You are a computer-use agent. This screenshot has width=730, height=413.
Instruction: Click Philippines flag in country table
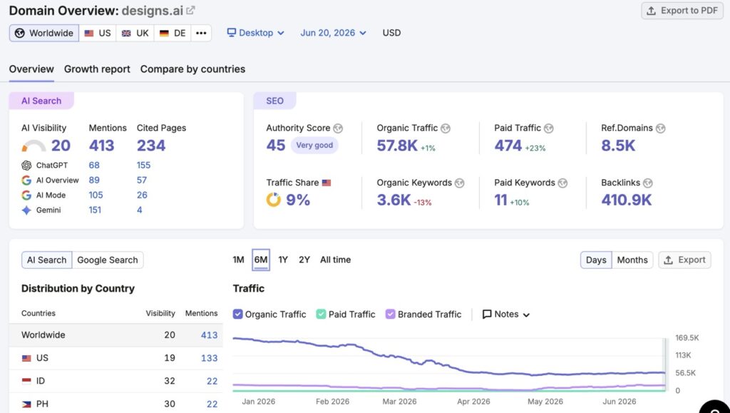[26, 404]
